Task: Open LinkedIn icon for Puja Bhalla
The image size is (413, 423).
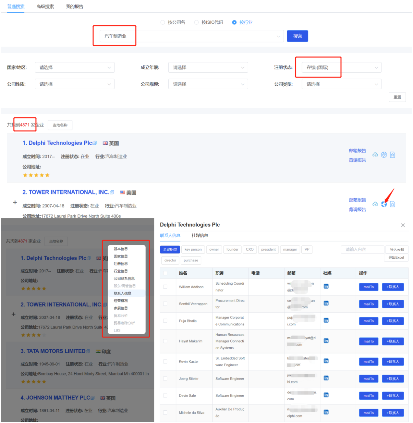Action: [326, 320]
